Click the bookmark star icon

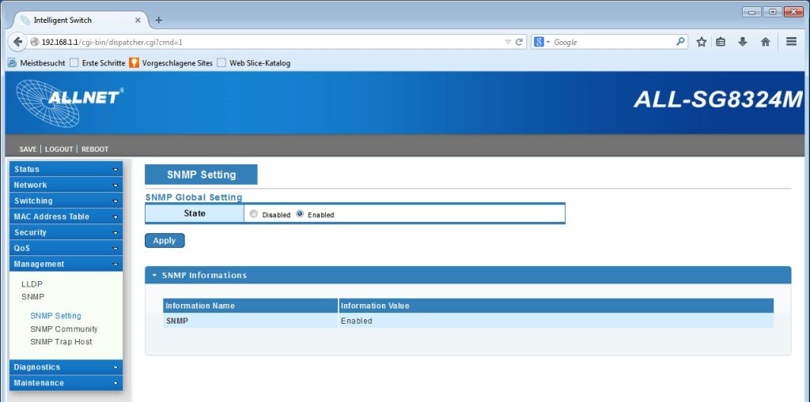[x=702, y=42]
